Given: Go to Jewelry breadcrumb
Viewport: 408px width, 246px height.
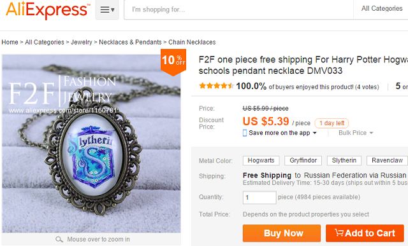Looking at the screenshot, I should (x=82, y=42).
